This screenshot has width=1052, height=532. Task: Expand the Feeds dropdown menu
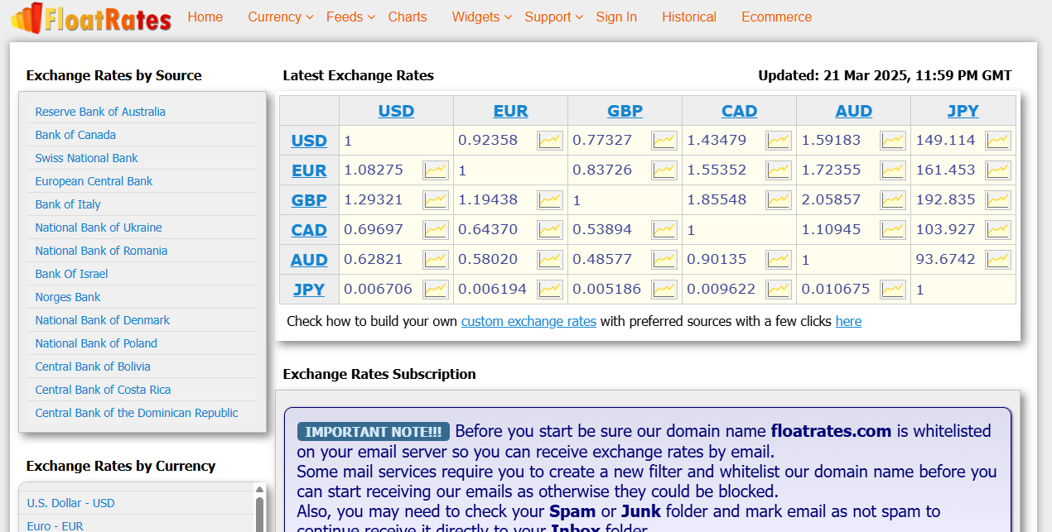pyautogui.click(x=351, y=17)
